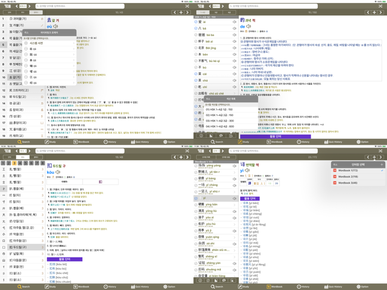Expand 시스템 사전 row chevron in popup
387x290 pixels.
(74, 43)
